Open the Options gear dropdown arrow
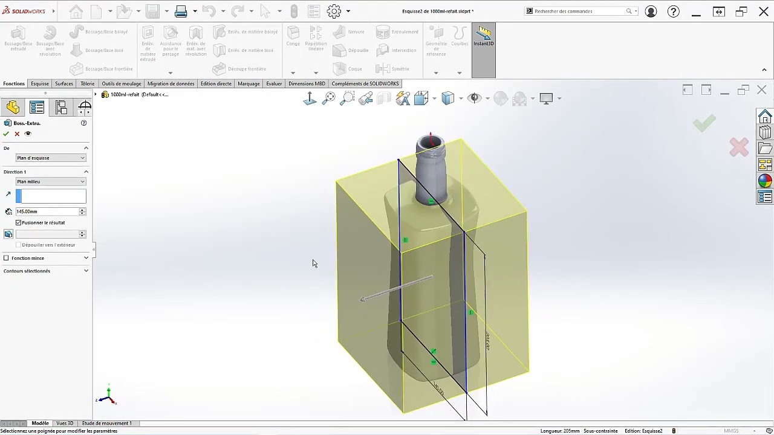774x435 pixels. [x=348, y=11]
